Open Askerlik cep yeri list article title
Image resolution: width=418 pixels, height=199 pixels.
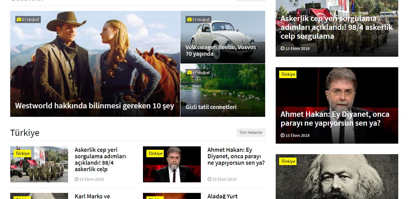(100, 160)
